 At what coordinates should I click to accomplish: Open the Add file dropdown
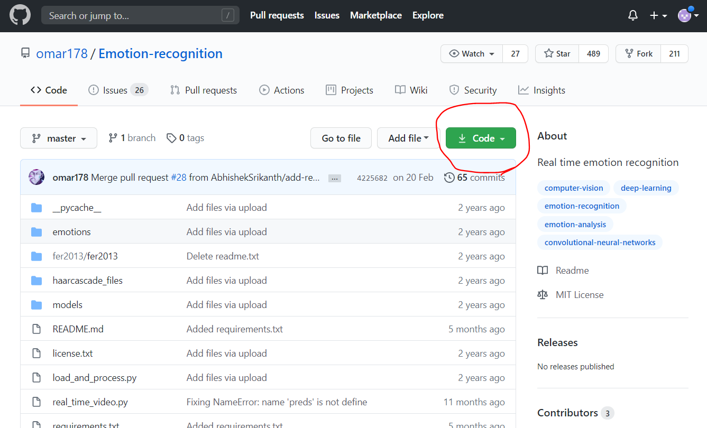coord(408,138)
